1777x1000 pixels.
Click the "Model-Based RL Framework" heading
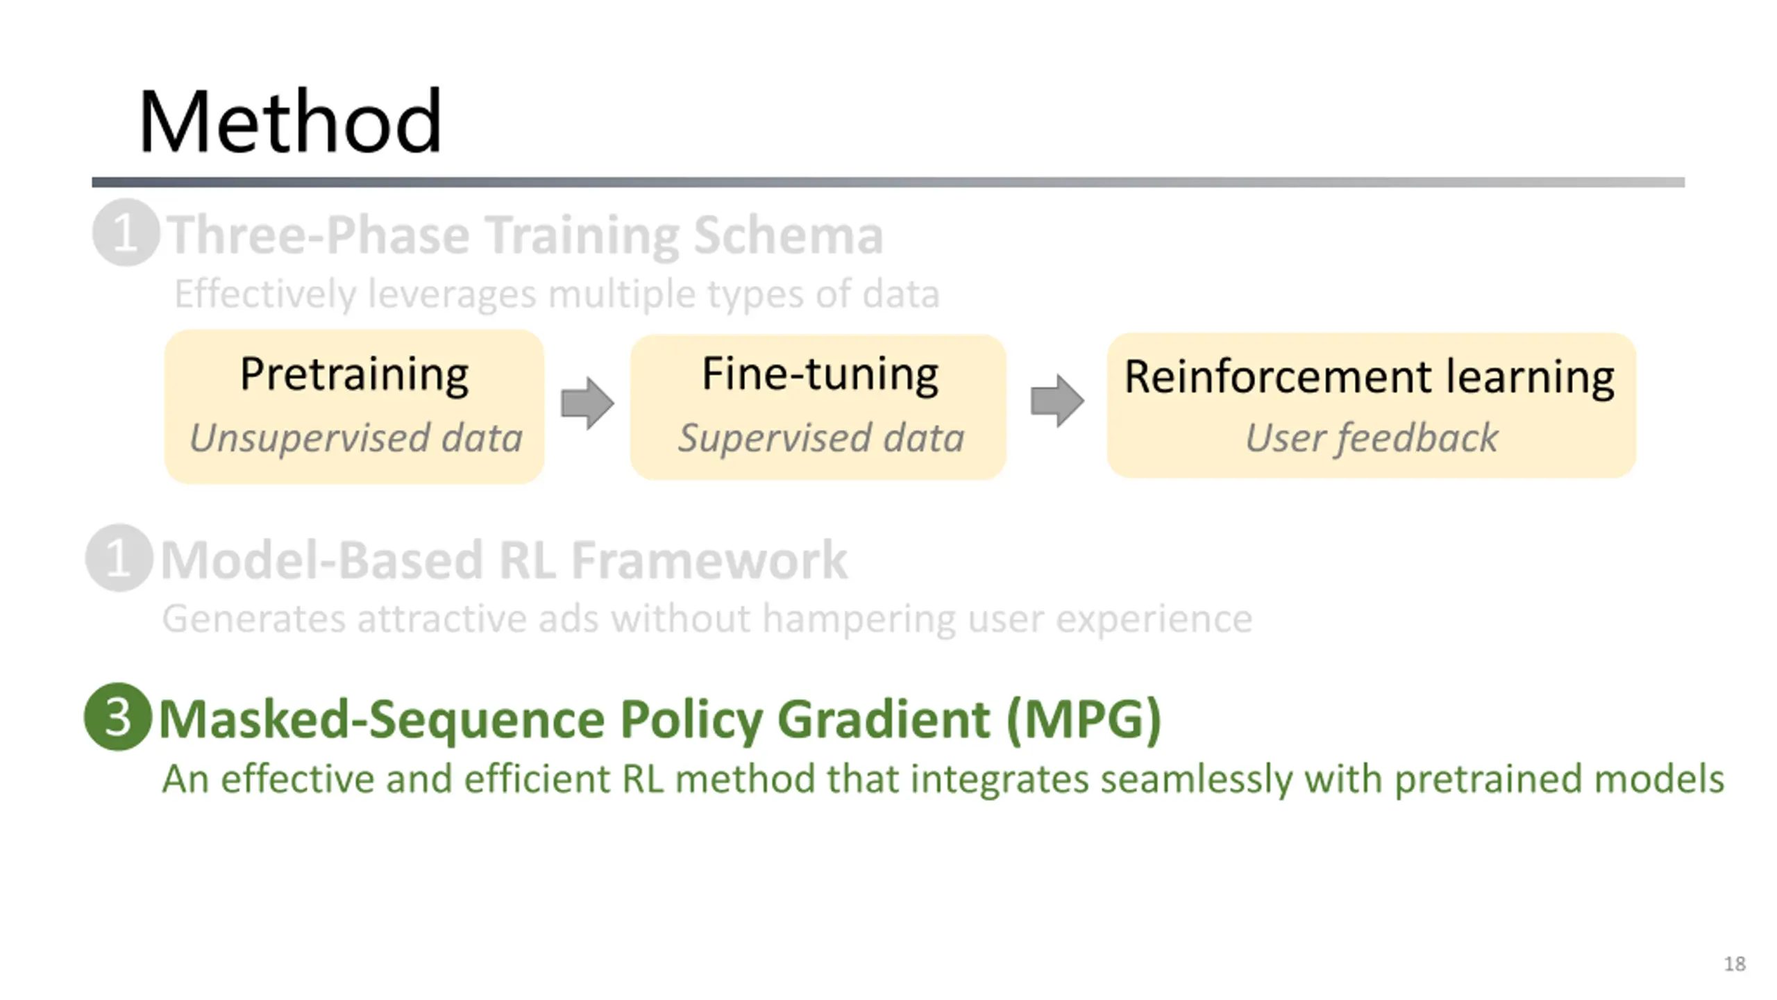point(504,560)
